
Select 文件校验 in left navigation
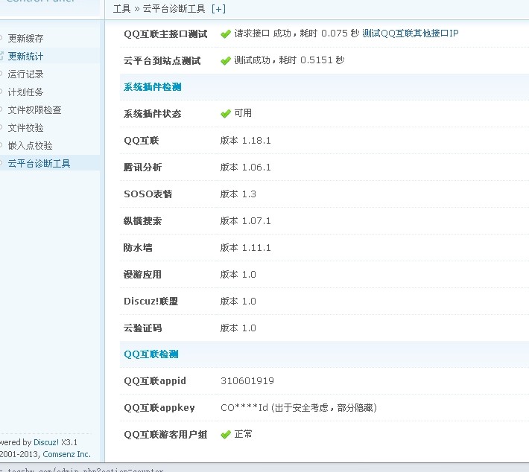[x=25, y=128]
